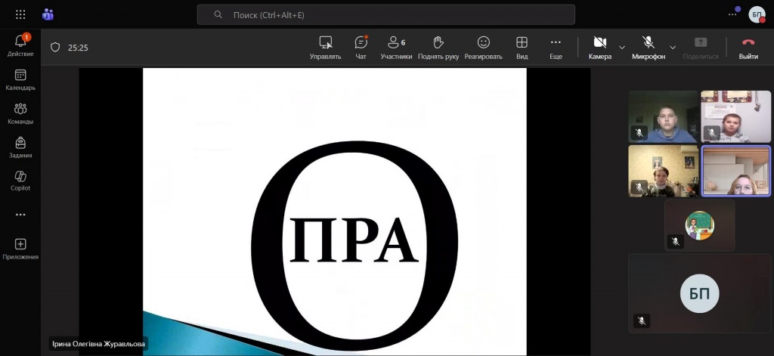Click the shield security indicator icon
Screen dimensions: 774x356
(55, 47)
